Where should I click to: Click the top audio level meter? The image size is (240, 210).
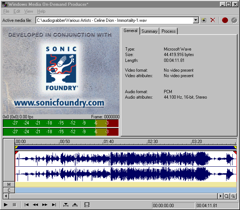pyautogui.click(x=61, y=123)
